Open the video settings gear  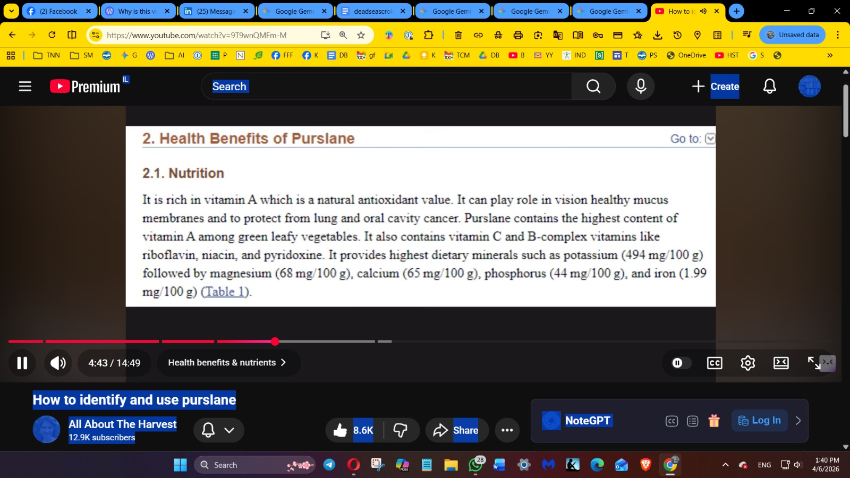coord(747,363)
